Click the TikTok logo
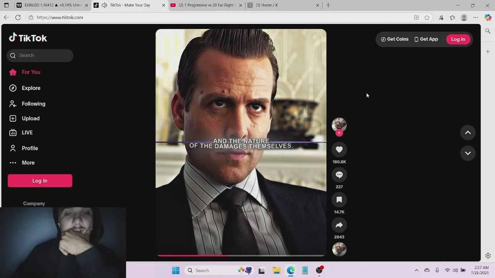The height and width of the screenshot is (278, 495). pyautogui.click(x=28, y=38)
